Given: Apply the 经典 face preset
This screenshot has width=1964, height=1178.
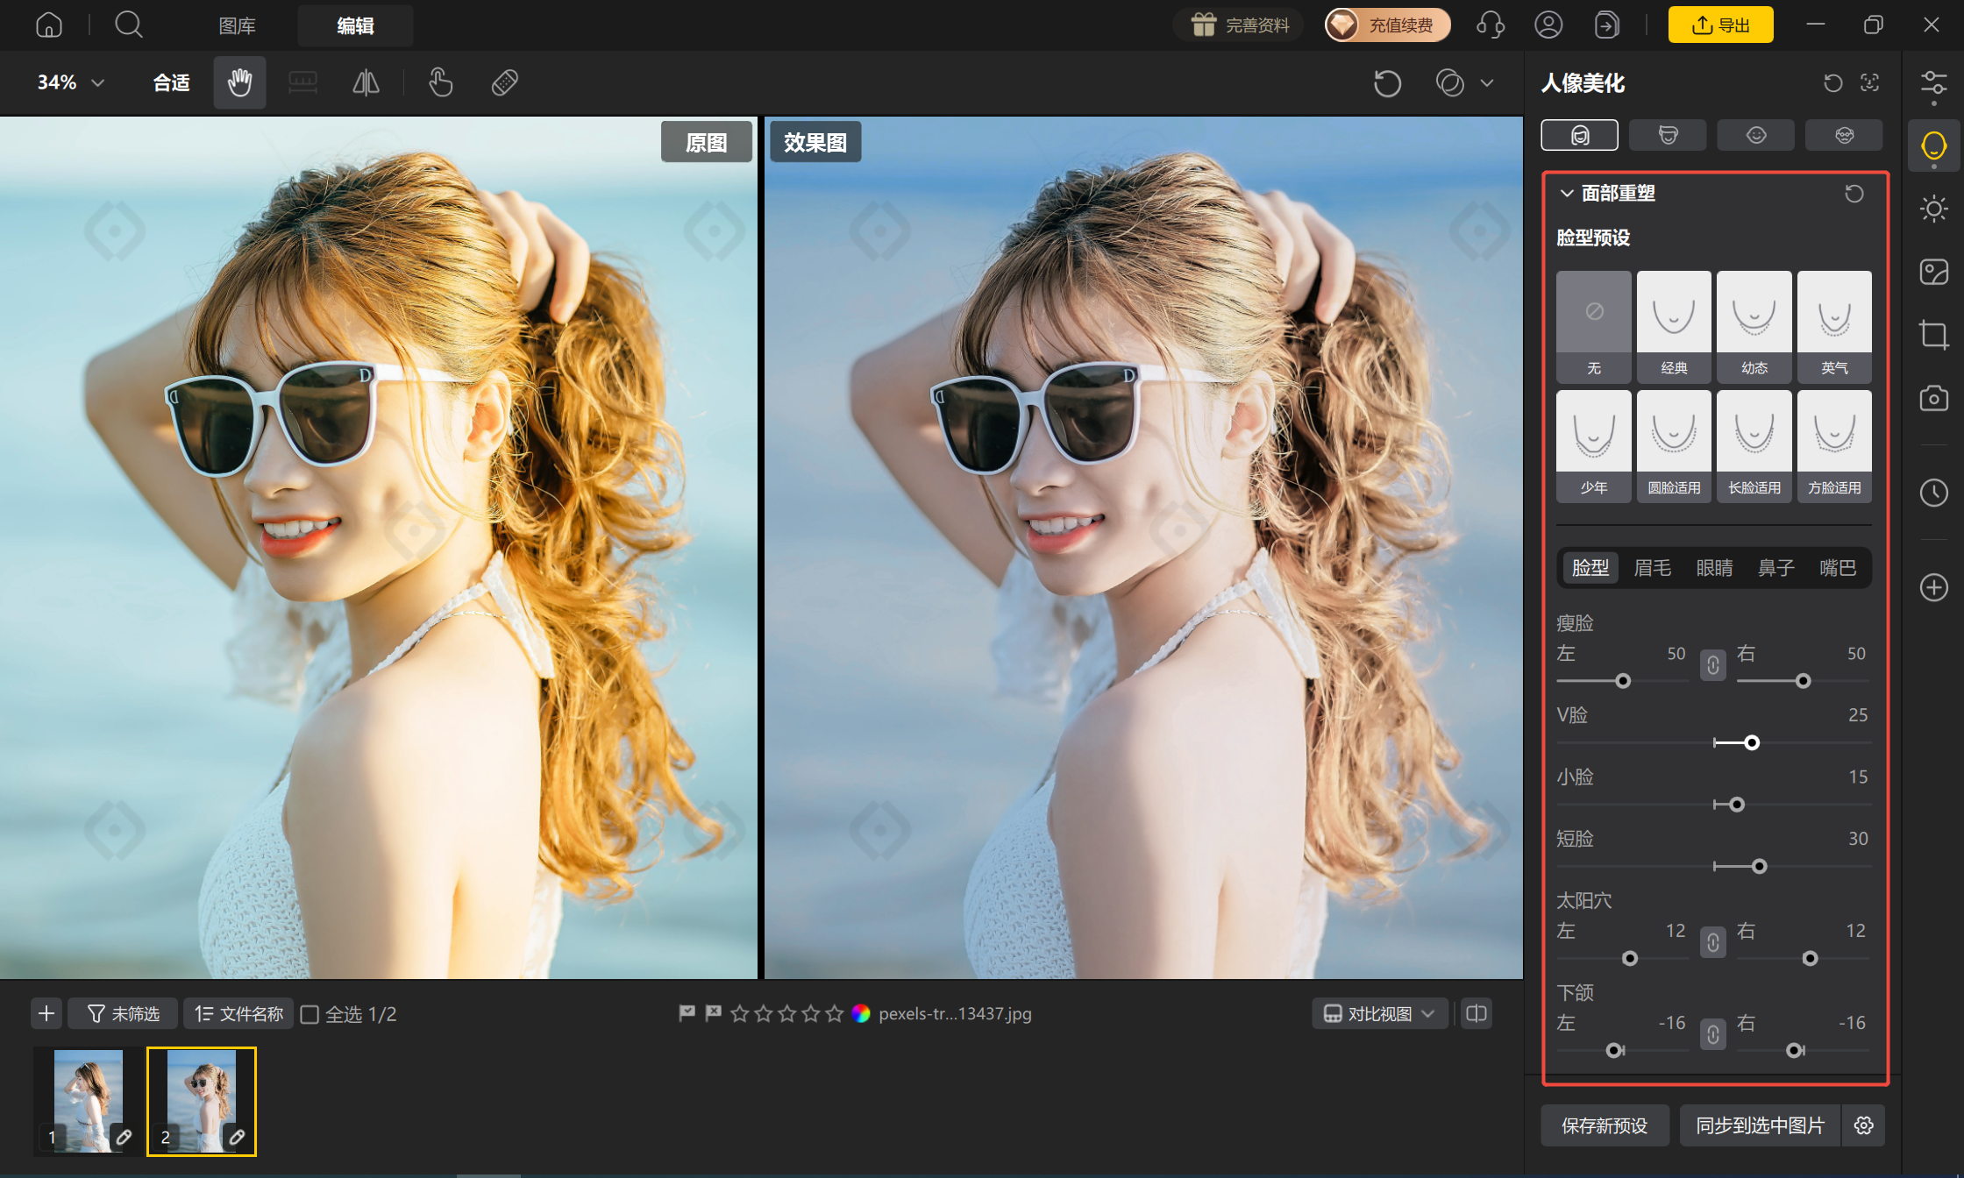Looking at the screenshot, I should (1674, 326).
